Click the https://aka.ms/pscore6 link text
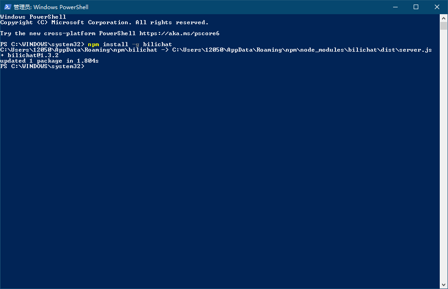 [176, 33]
